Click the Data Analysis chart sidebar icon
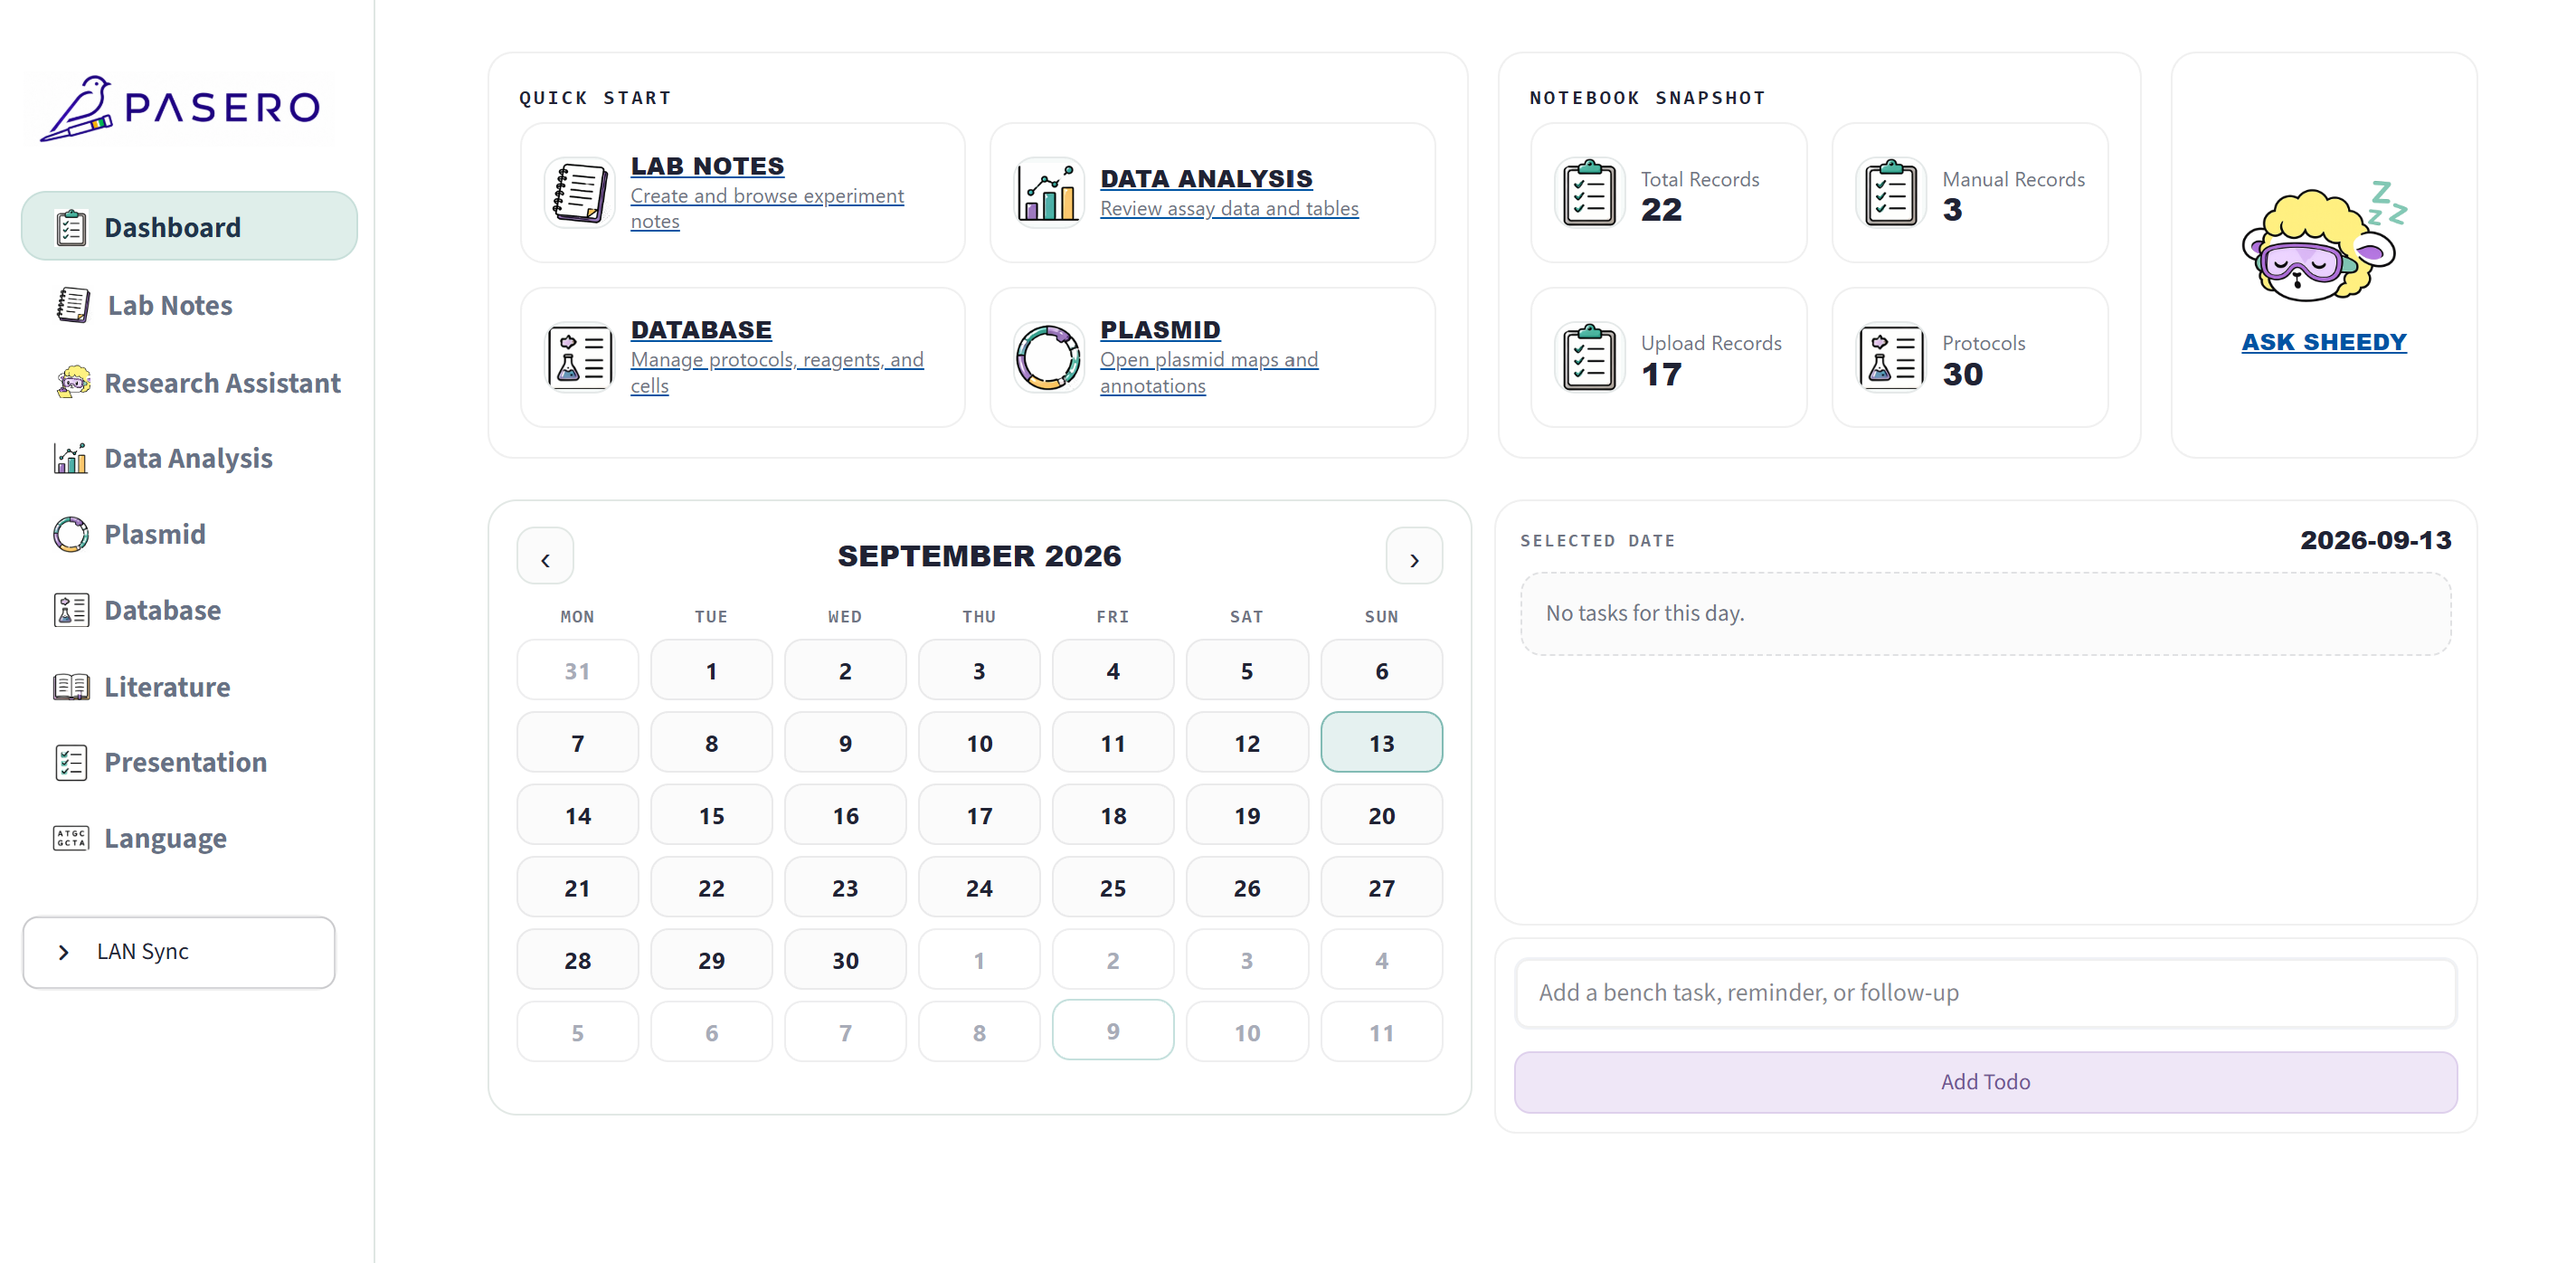2576x1263 pixels. (71, 458)
